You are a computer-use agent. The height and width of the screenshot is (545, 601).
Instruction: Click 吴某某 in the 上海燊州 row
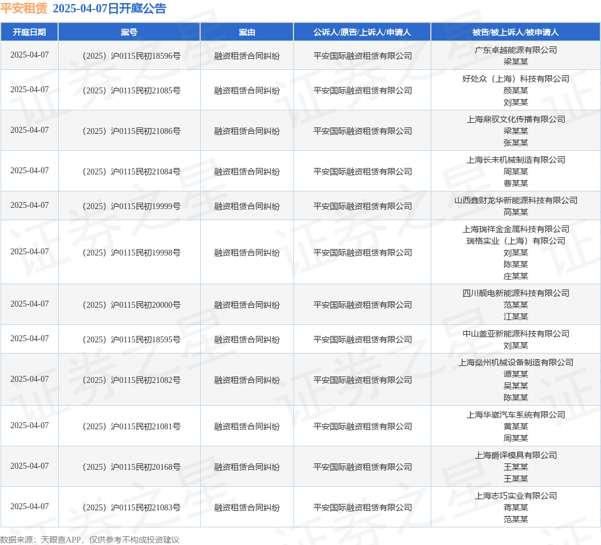click(515, 386)
